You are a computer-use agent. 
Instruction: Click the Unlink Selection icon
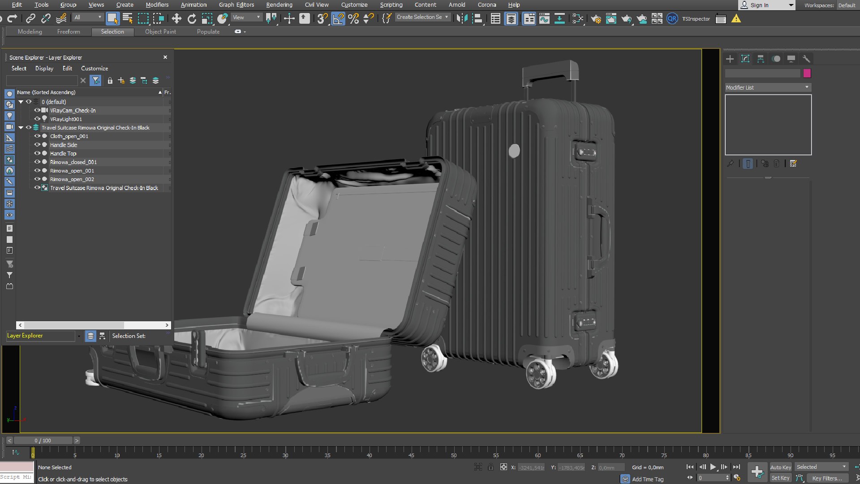46,18
